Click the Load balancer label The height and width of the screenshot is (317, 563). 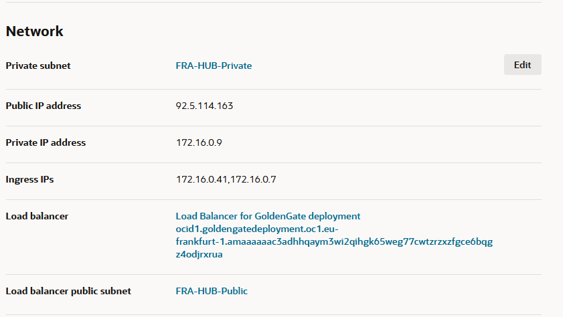click(37, 216)
